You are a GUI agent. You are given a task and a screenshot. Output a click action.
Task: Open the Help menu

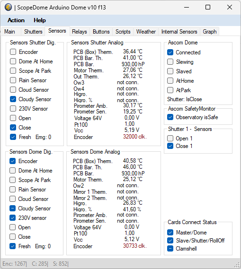coord(40,20)
